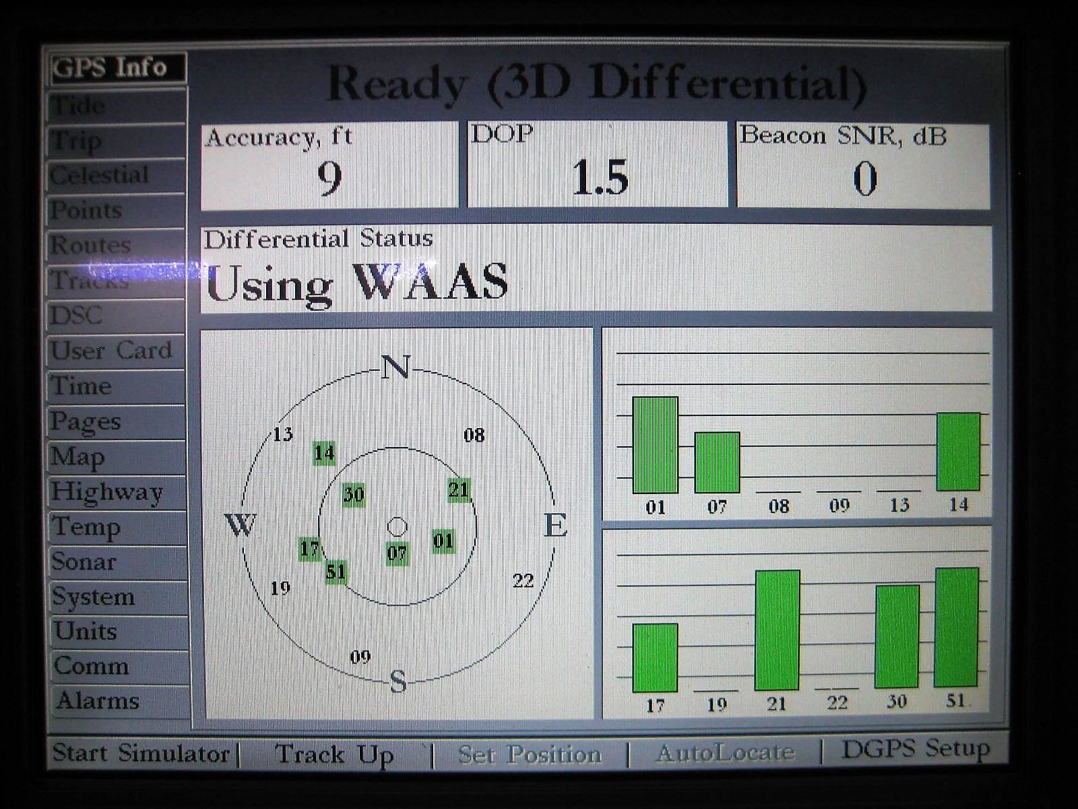This screenshot has height=809, width=1078.
Task: Choose the Track Up option
Action: pyautogui.click(x=334, y=754)
